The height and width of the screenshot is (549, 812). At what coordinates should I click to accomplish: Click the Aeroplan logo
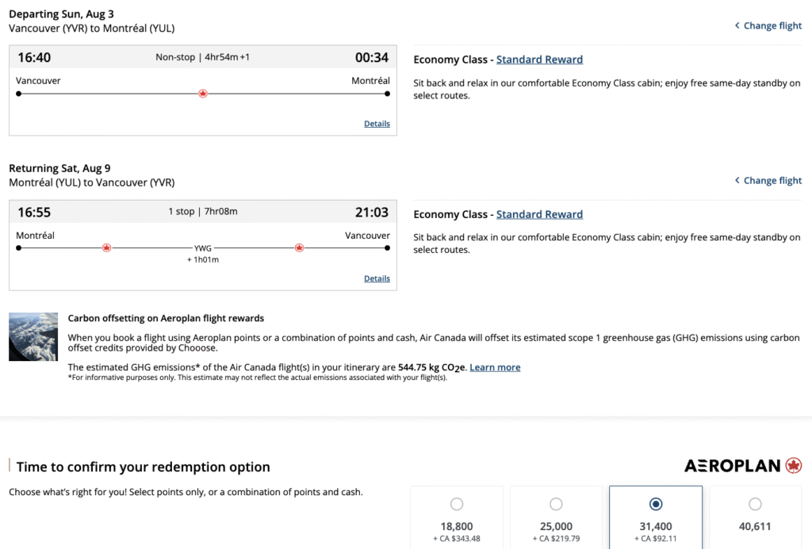(743, 466)
